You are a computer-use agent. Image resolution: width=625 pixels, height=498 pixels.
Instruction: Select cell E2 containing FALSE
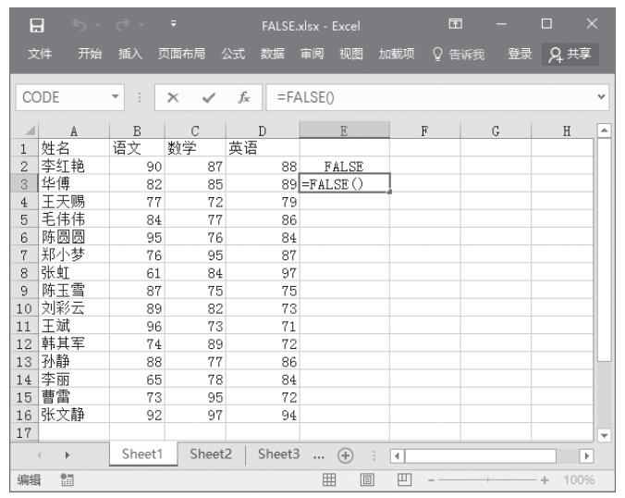pos(344,167)
